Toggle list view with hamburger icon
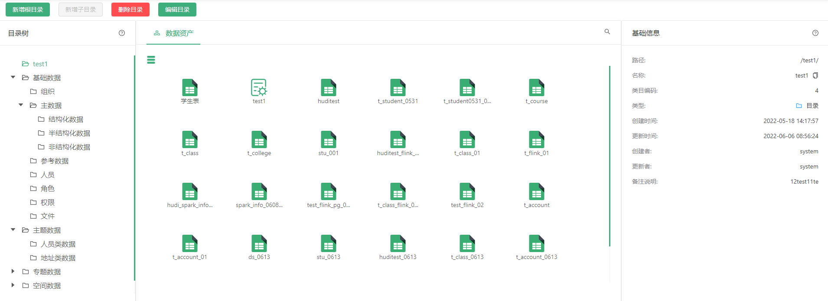 pyautogui.click(x=151, y=60)
